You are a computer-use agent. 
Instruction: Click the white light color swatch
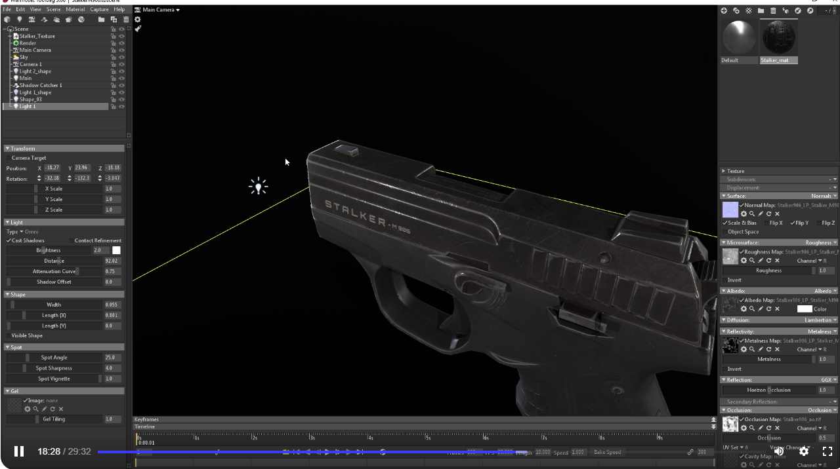click(x=116, y=250)
